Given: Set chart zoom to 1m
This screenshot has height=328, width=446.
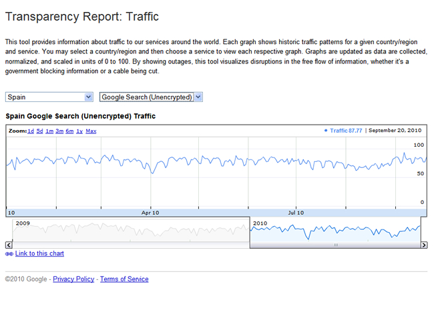Looking at the screenshot, I should [x=49, y=131].
